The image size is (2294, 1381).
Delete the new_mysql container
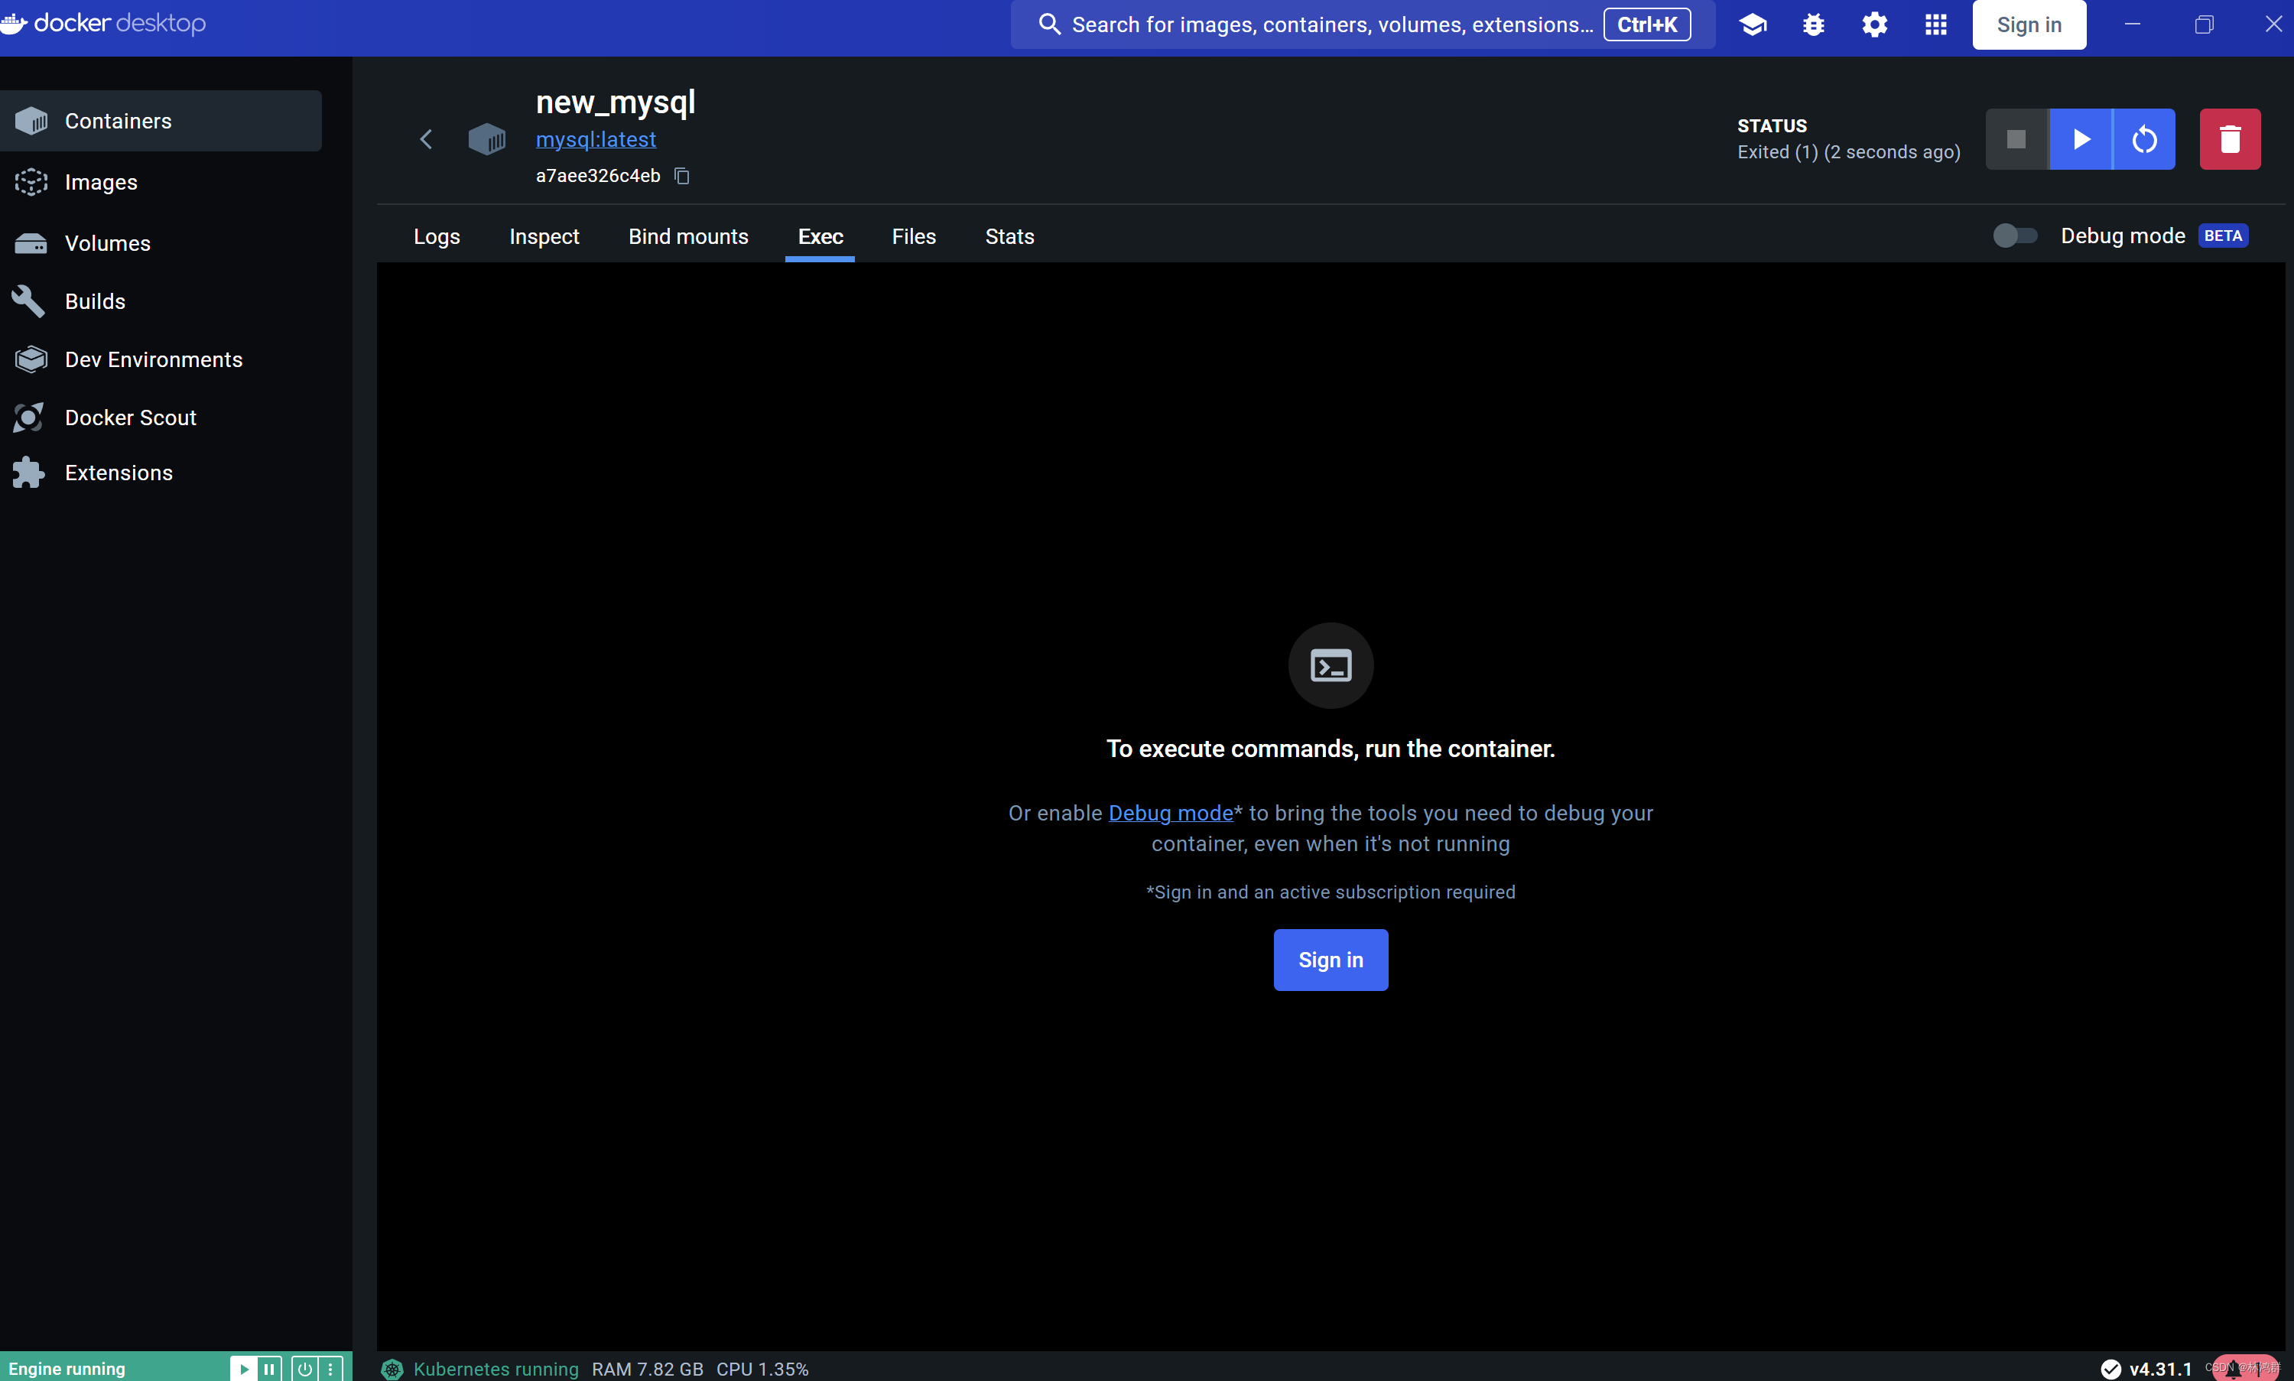[x=2230, y=140]
